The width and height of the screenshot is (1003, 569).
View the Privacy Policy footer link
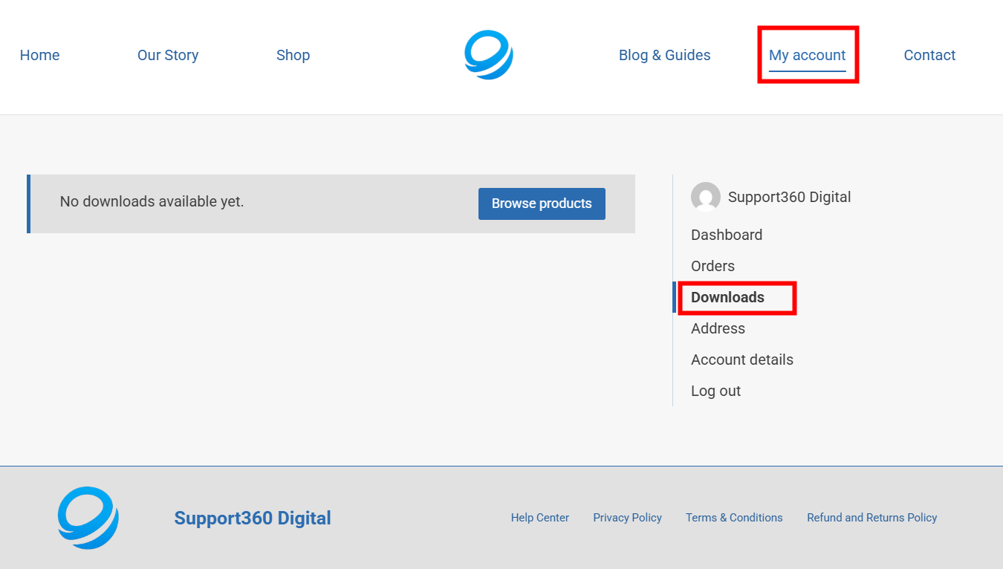(x=627, y=518)
